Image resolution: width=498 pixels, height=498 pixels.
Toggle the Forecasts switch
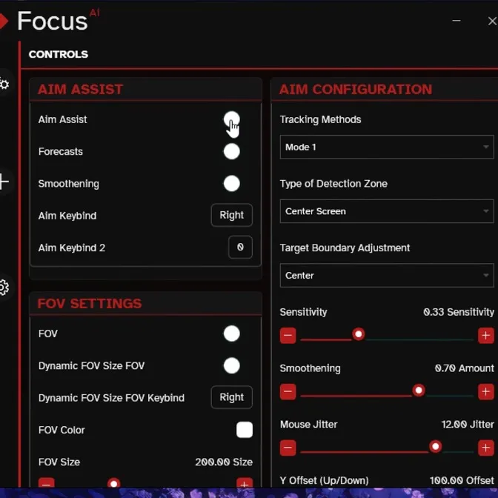click(x=231, y=151)
